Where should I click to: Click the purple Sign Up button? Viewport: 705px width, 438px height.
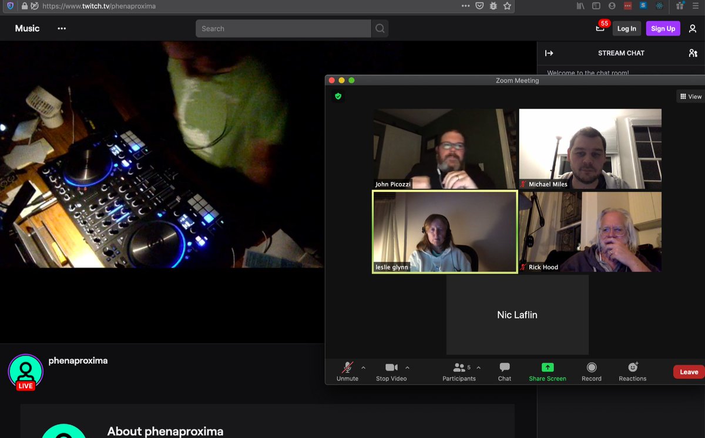(x=663, y=28)
